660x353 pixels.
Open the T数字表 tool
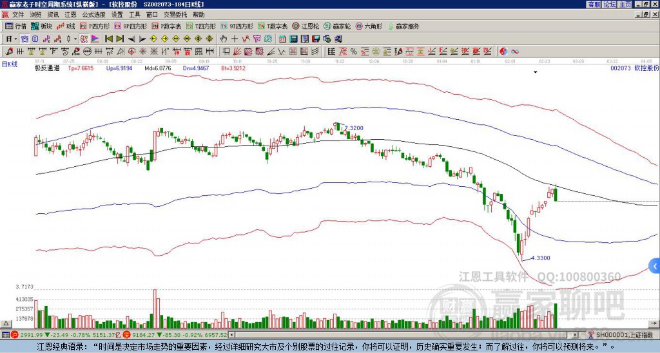pyautogui.click(x=273, y=26)
